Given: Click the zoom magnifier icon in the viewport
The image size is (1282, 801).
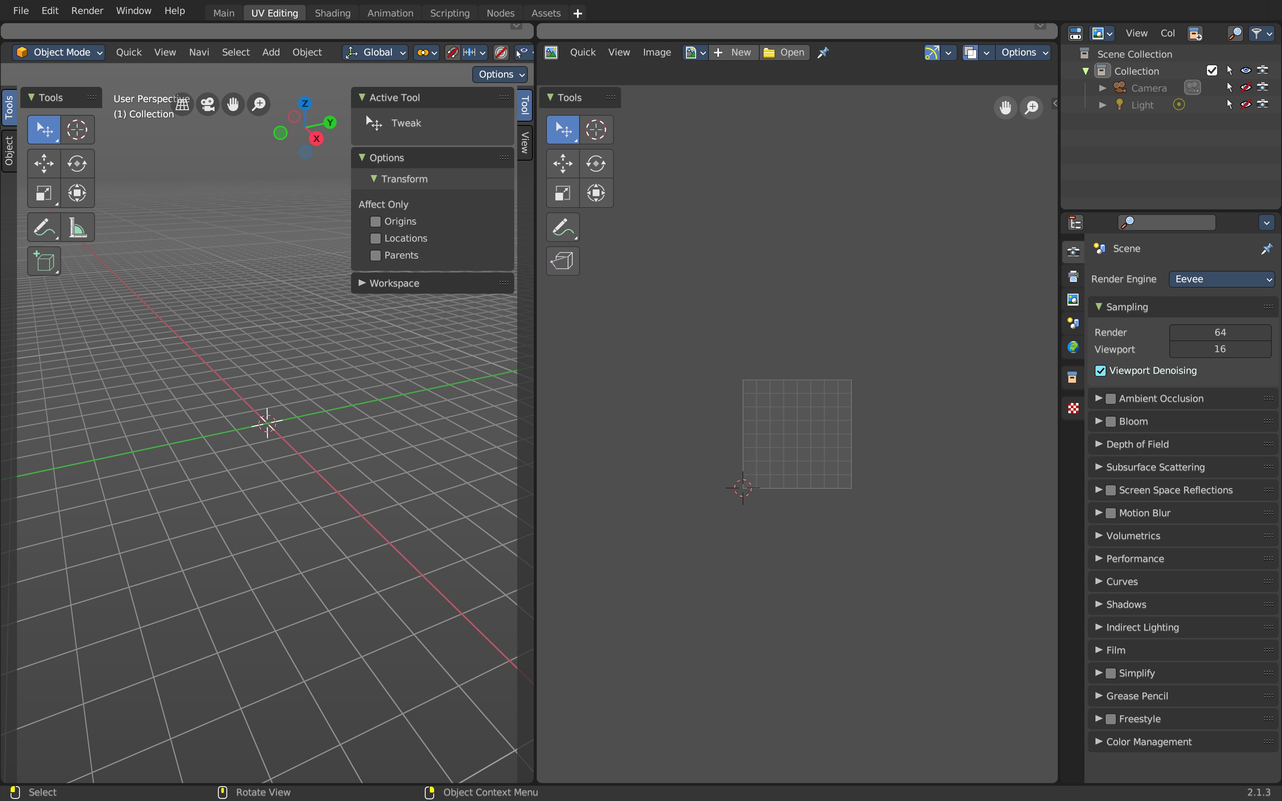Looking at the screenshot, I should 259,104.
